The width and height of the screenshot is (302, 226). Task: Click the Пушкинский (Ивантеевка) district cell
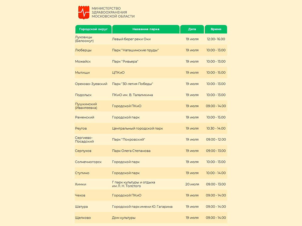[x=86, y=106]
